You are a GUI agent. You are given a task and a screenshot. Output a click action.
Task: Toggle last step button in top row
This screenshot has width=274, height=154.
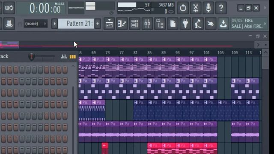click(x=65, y=69)
